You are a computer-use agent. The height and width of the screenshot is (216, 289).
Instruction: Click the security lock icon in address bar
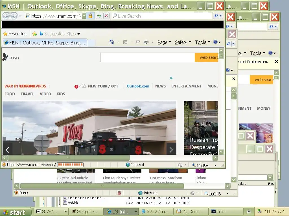(x=90, y=16)
